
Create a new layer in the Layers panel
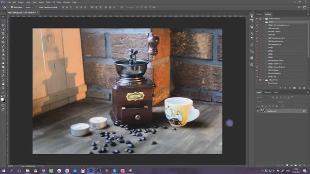pyautogui.click(x=300, y=165)
